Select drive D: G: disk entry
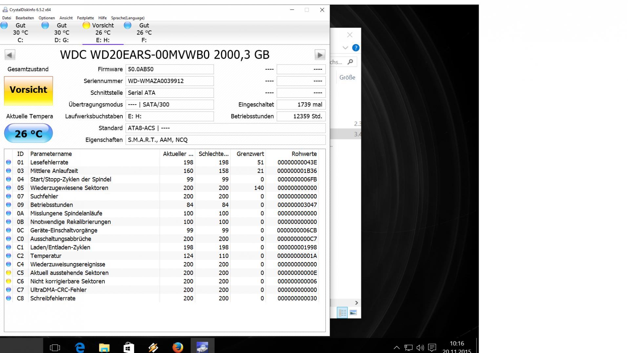This screenshot has width=628, height=353. tap(61, 32)
